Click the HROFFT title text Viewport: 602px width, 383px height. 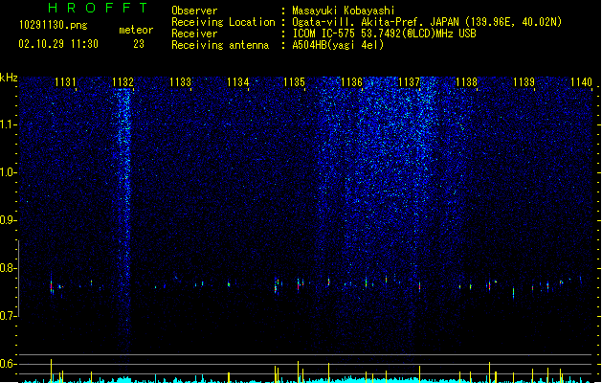99,8
